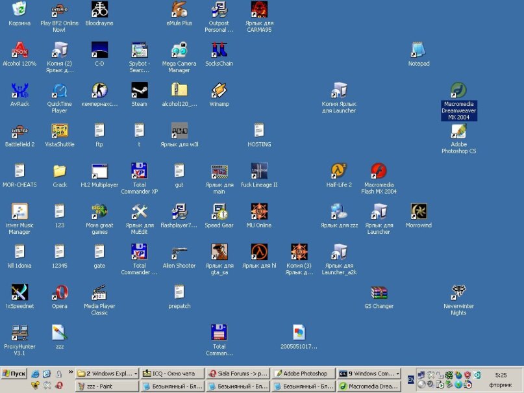Launch Winamp from the desktop
Viewport: 524px width, 393px height.
tap(219, 90)
